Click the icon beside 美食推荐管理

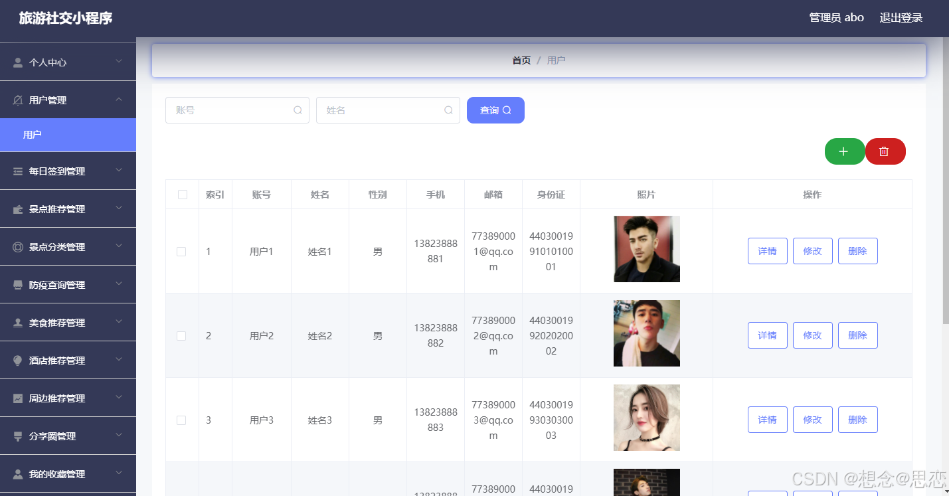click(x=18, y=323)
